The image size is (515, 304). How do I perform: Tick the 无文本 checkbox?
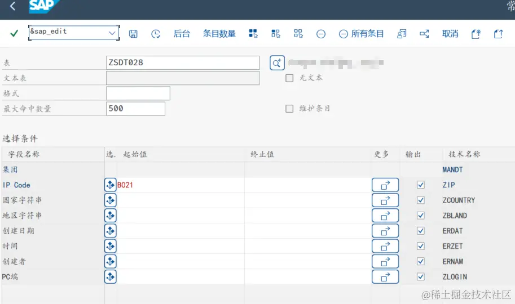[x=289, y=78]
